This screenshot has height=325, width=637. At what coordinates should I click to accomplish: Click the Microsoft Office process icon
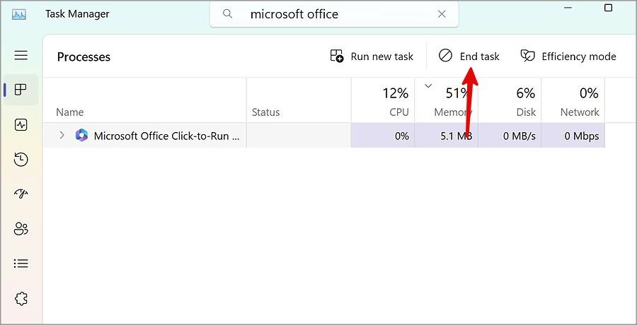tap(81, 135)
